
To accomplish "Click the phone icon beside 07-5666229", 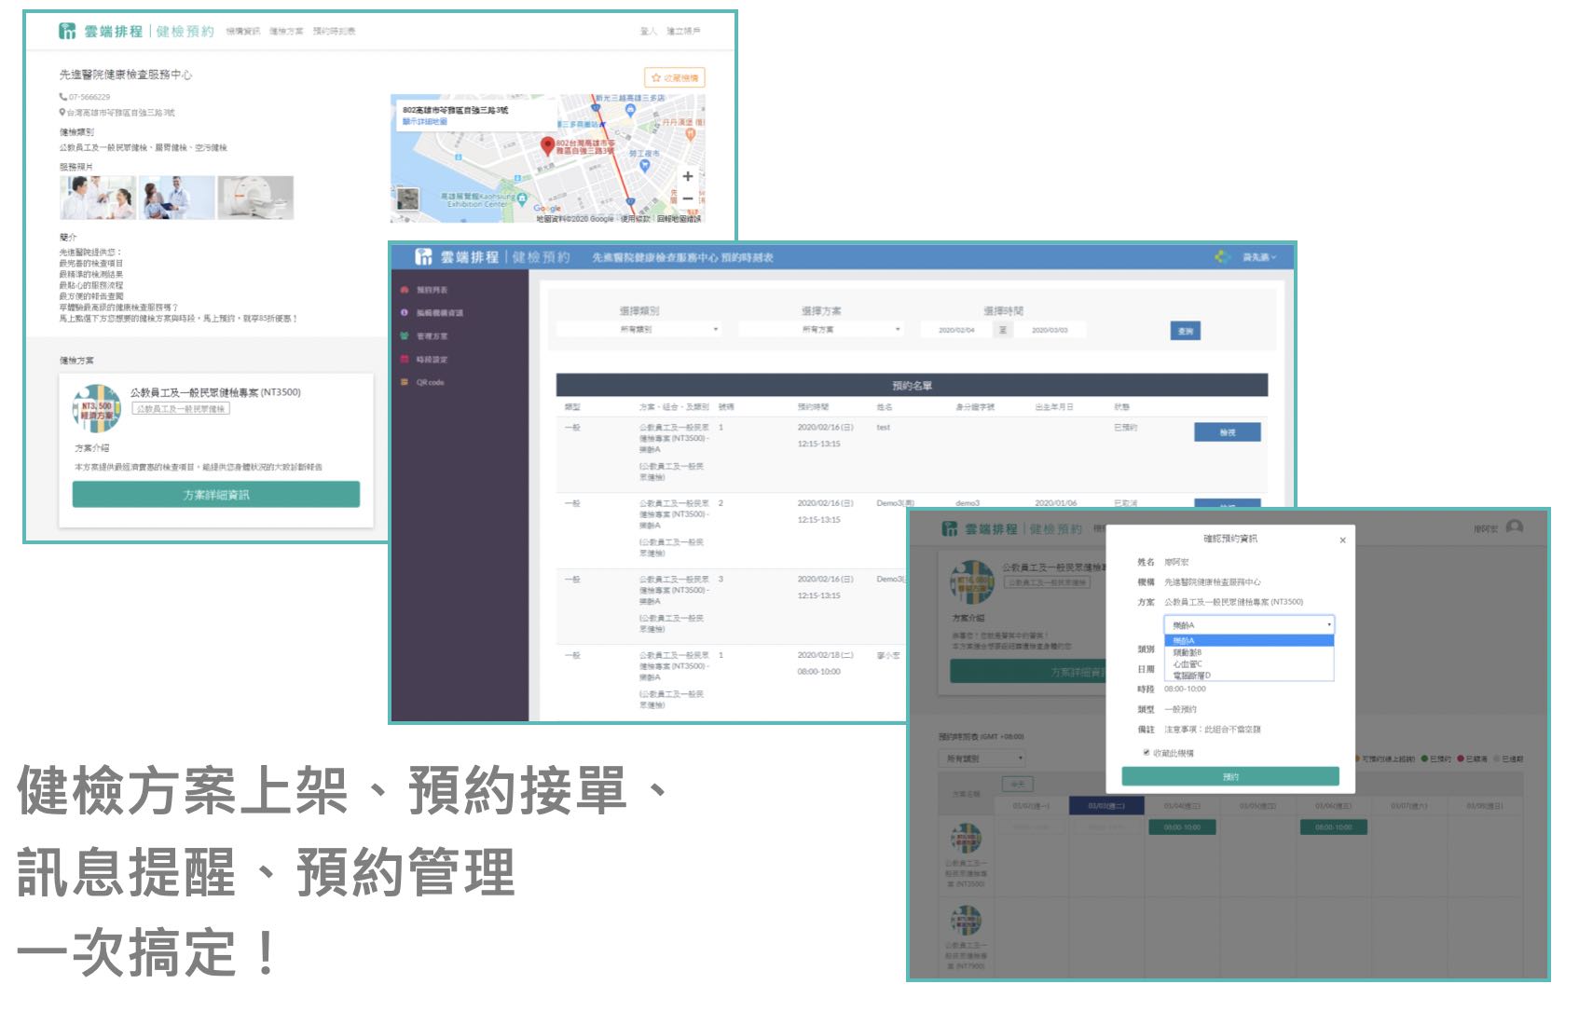I will pyautogui.click(x=62, y=97).
